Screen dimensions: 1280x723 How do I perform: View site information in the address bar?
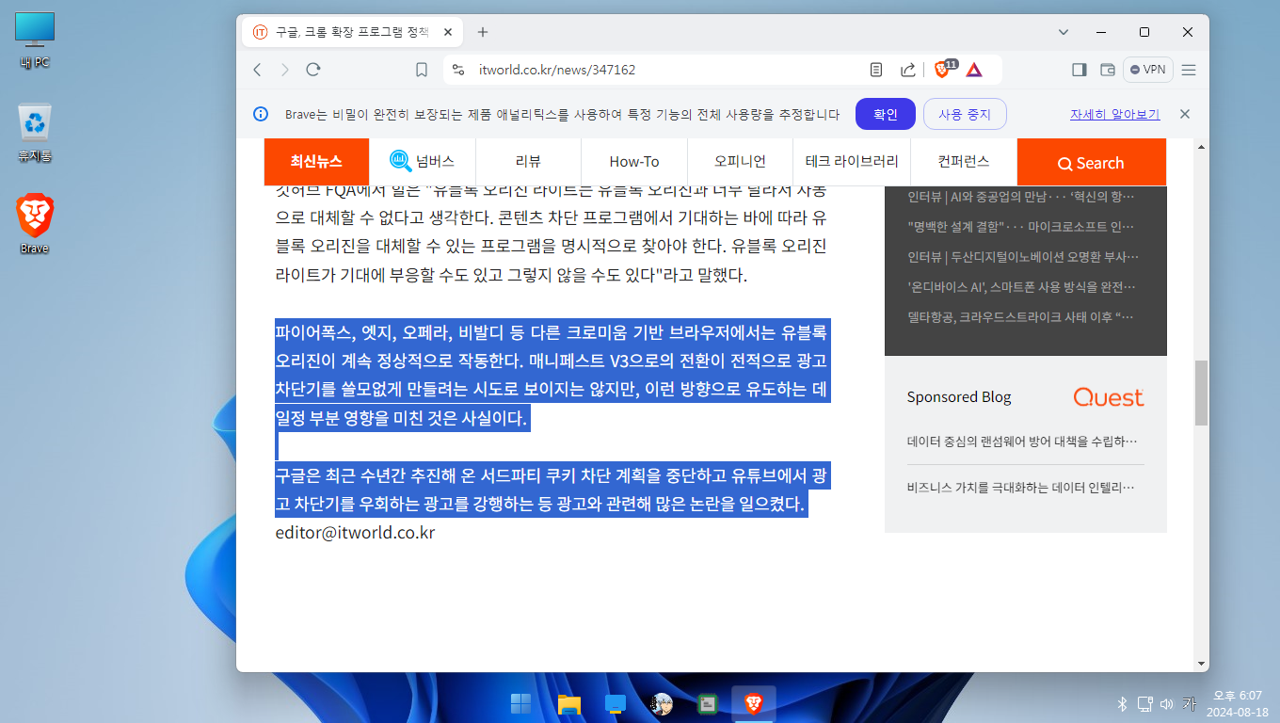pos(458,70)
